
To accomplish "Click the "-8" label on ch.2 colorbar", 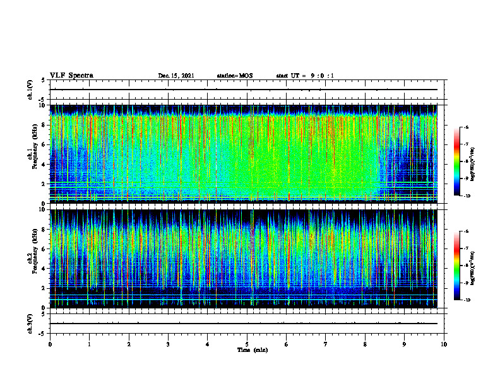I will 466,266.
